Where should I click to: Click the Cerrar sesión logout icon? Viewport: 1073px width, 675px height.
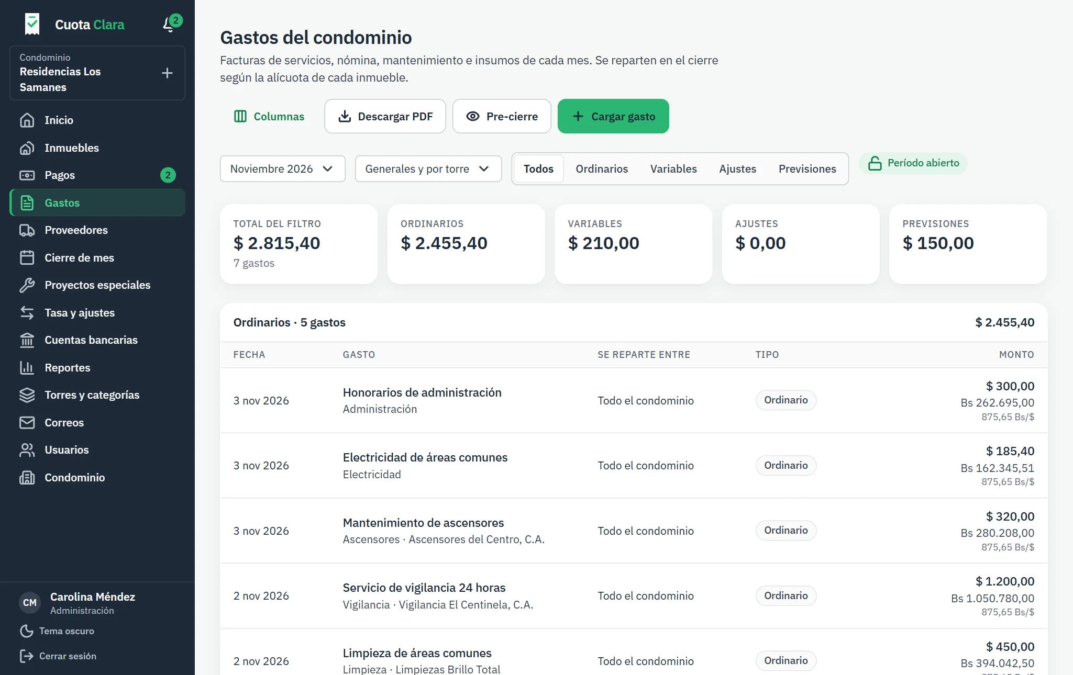tap(26, 656)
